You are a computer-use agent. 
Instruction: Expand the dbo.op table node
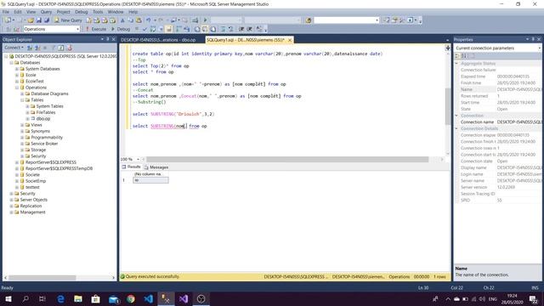point(27,119)
